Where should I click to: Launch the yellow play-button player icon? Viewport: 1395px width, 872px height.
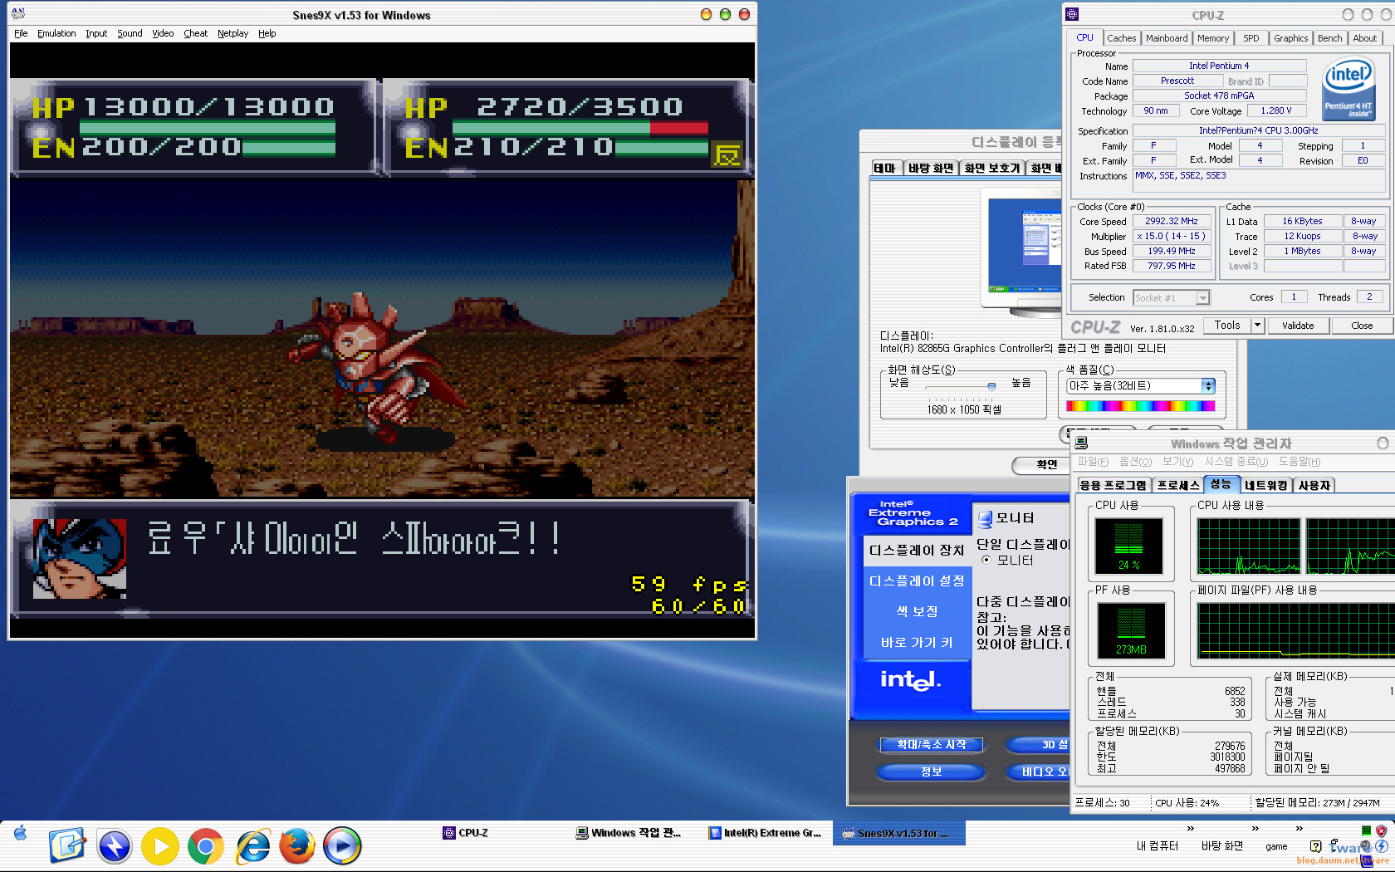pyautogui.click(x=160, y=846)
